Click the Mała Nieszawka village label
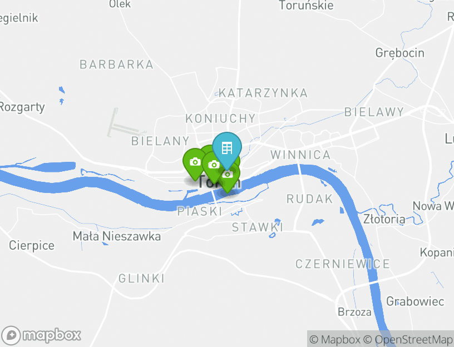The height and width of the screenshot is (347, 454). click(117, 236)
